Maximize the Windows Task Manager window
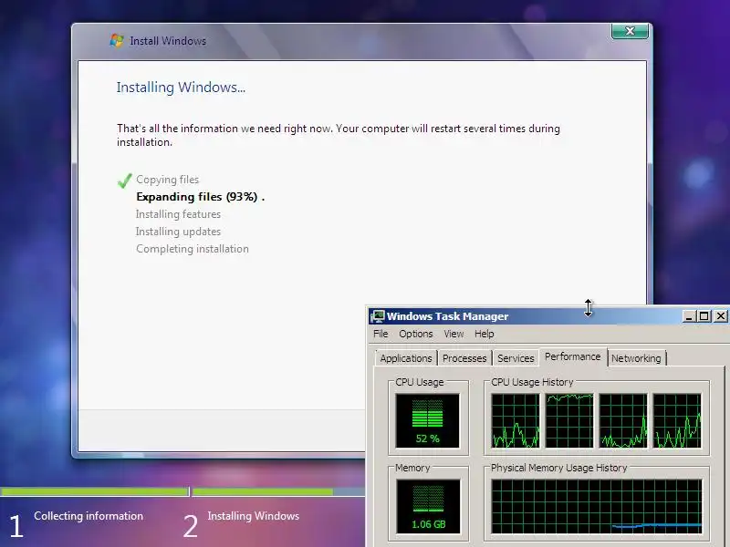The width and height of the screenshot is (730, 547). click(x=704, y=316)
